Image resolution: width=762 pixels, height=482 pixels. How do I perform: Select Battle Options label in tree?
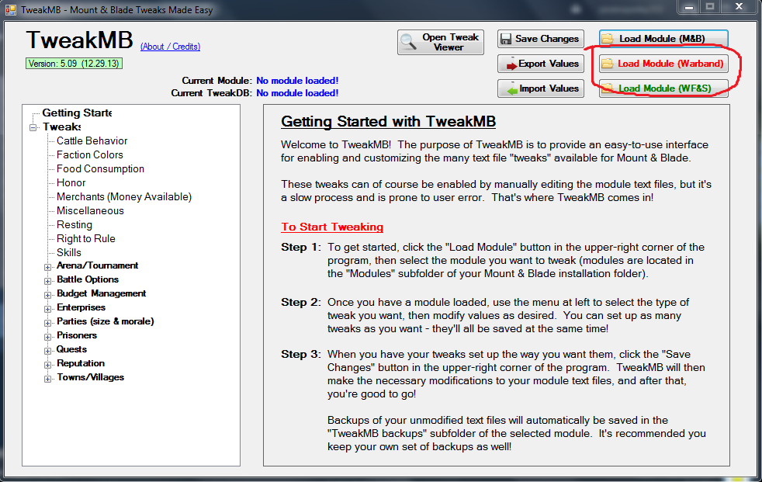tap(88, 279)
